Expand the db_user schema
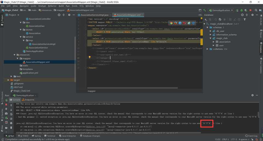Screen dimensions: 263x141 (x=210, y=31)
